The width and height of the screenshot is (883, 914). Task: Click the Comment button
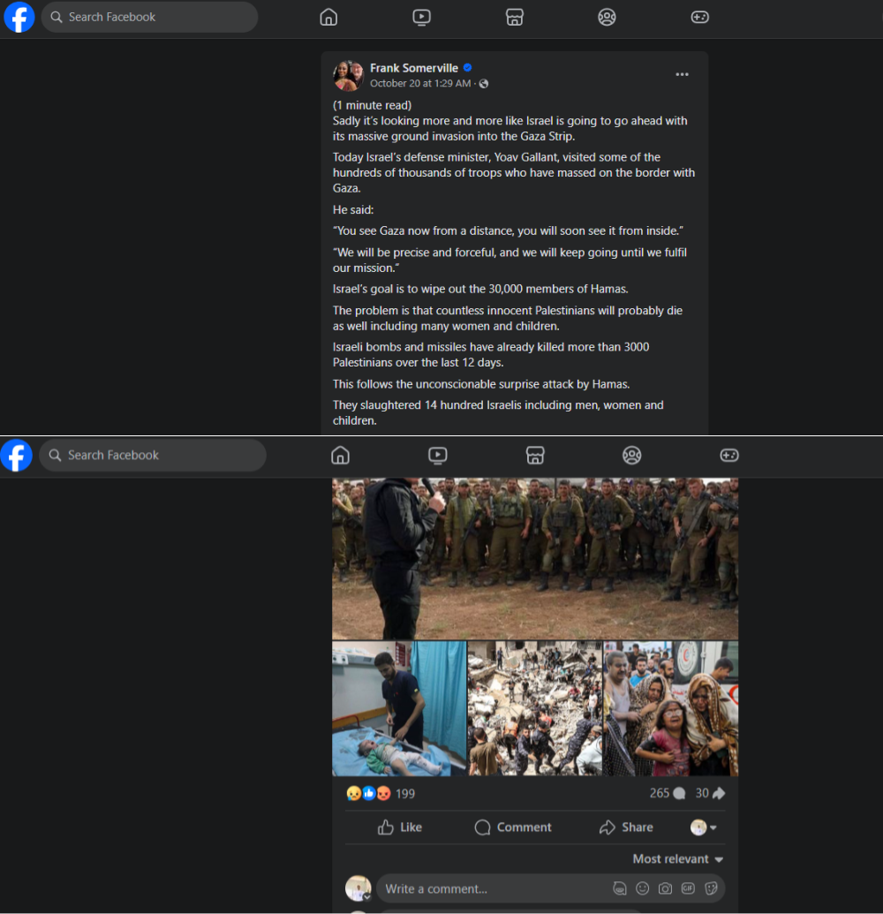coord(513,827)
